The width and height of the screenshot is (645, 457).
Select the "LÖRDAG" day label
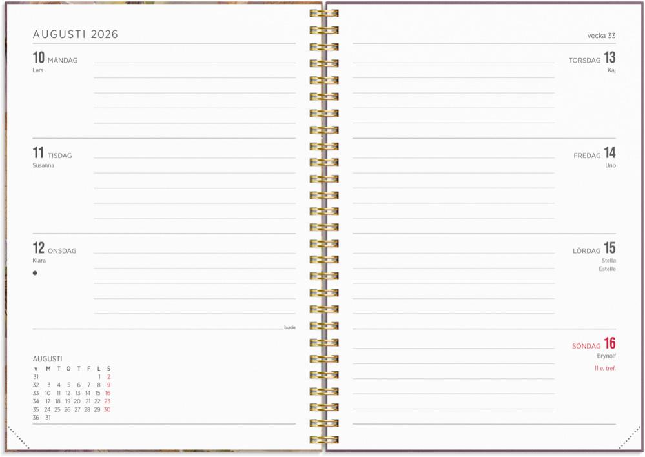[587, 251]
